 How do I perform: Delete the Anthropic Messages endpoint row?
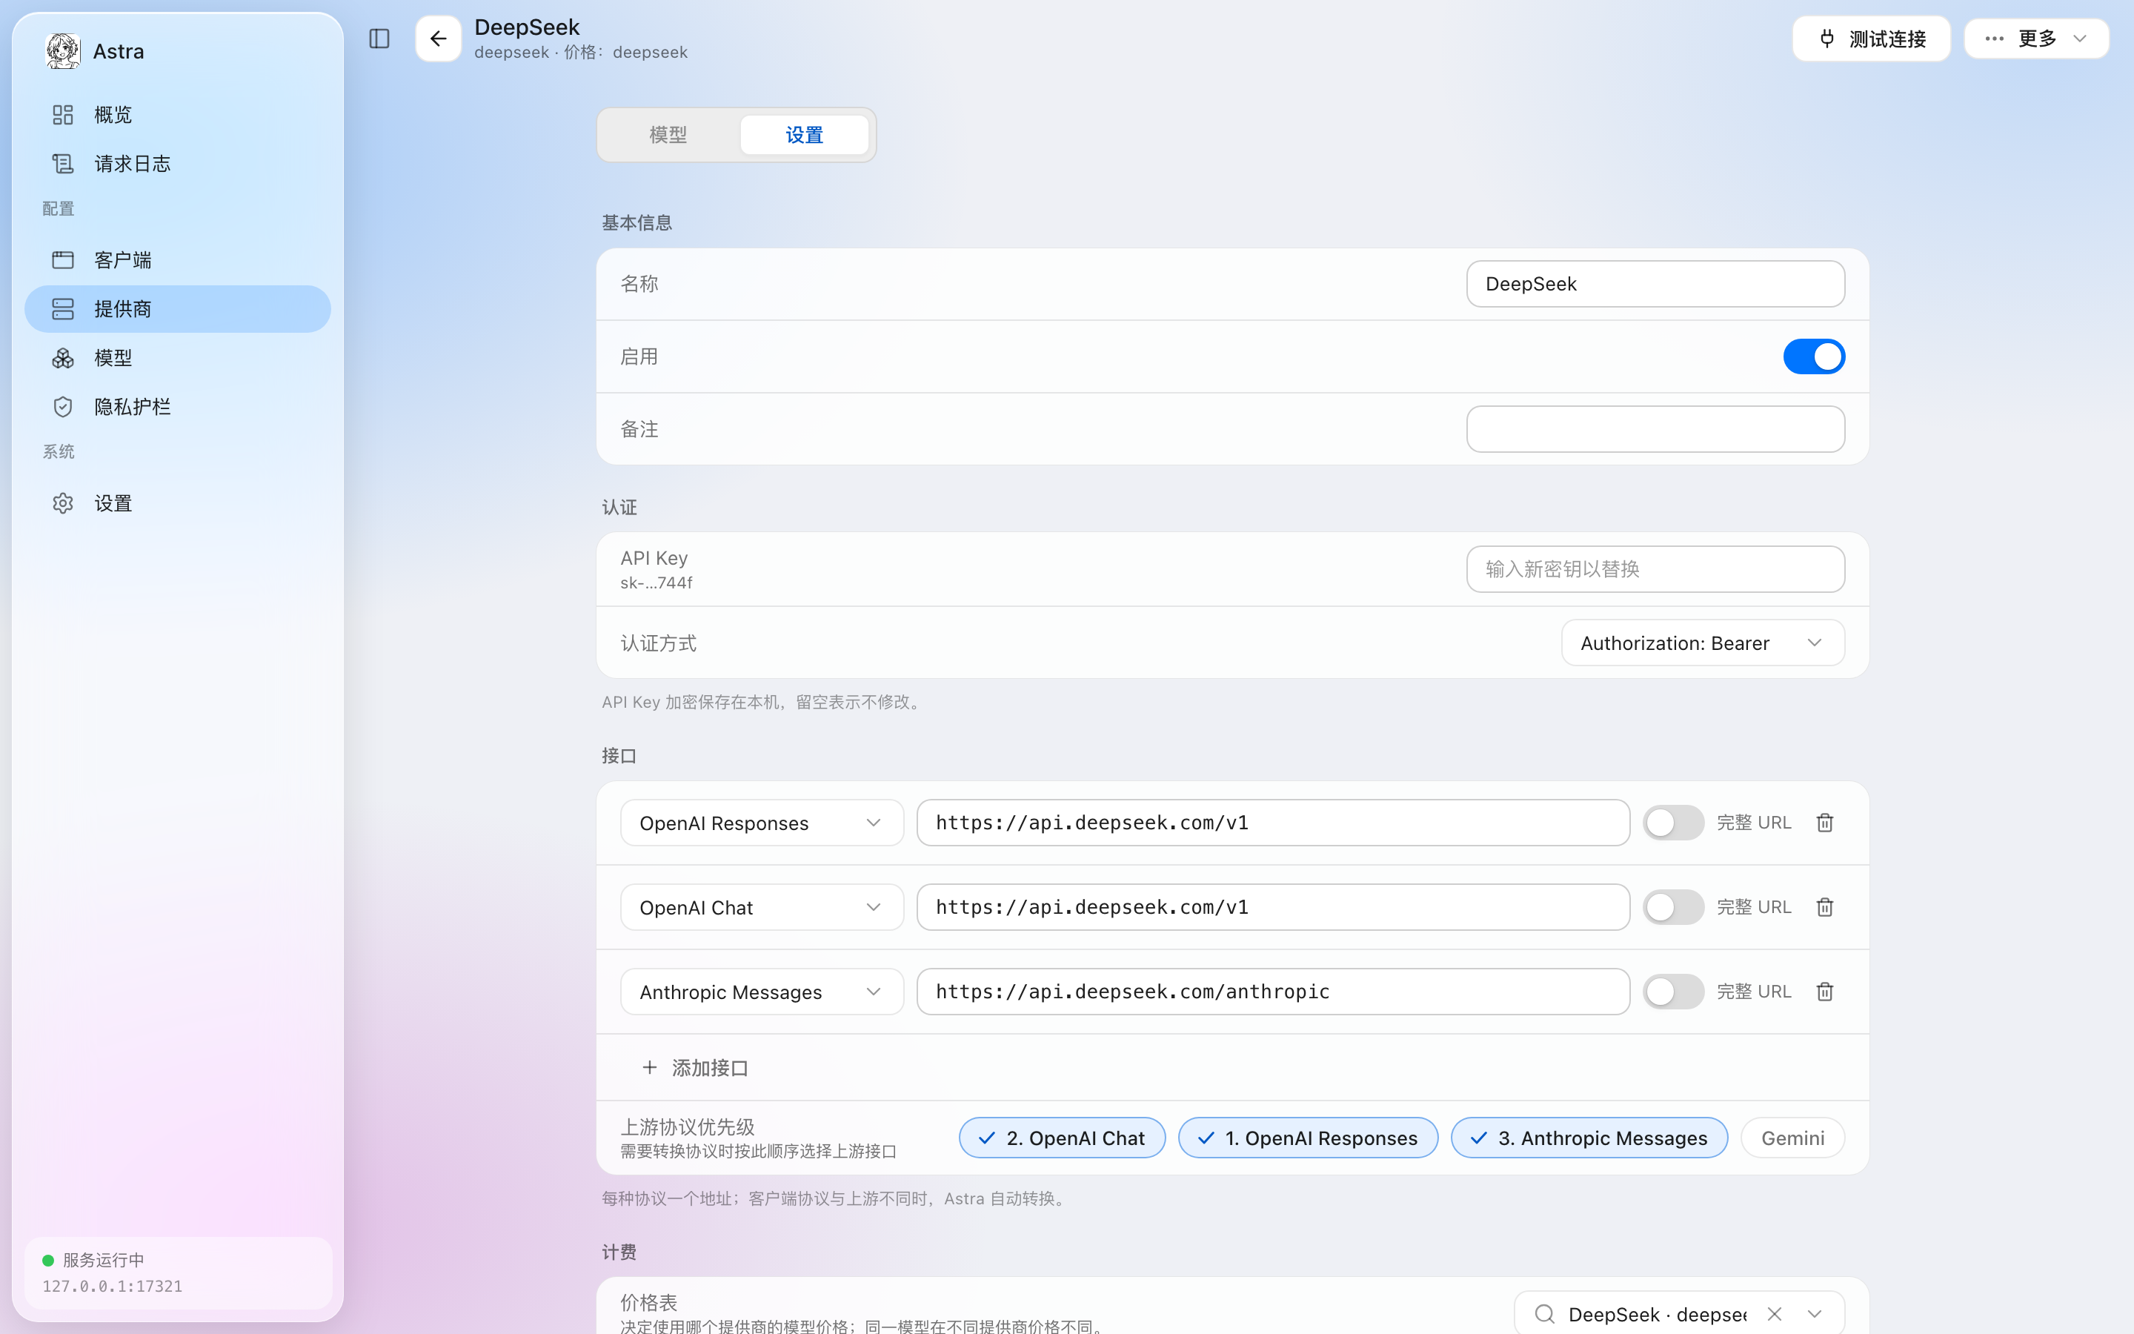1824,992
